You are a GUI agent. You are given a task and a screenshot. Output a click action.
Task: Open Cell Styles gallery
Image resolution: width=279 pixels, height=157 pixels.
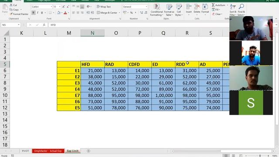coord(179,10)
